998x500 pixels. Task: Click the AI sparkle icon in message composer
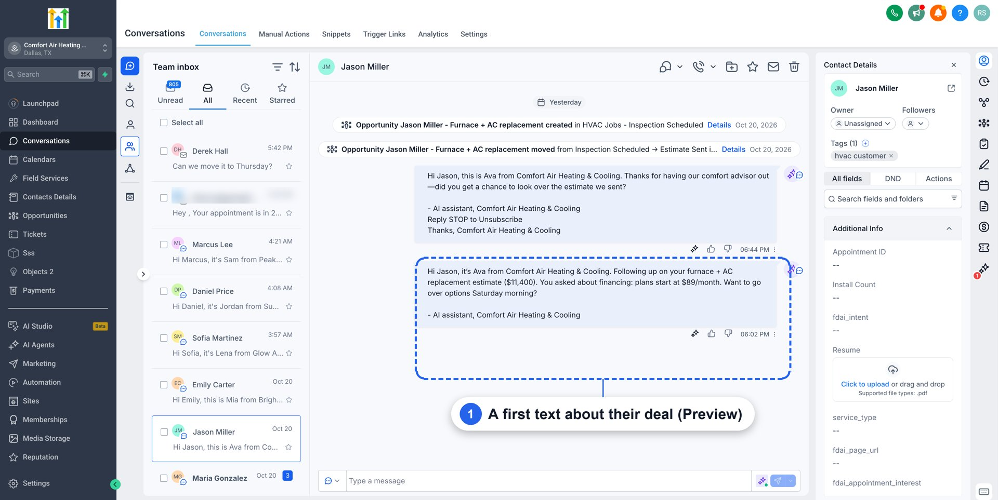[x=761, y=481]
